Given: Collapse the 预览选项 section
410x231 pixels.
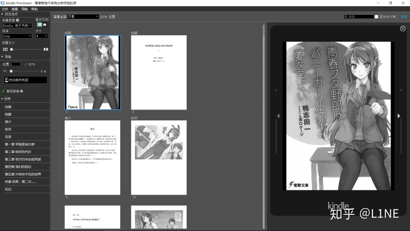Looking at the screenshot, I should coord(2,14).
